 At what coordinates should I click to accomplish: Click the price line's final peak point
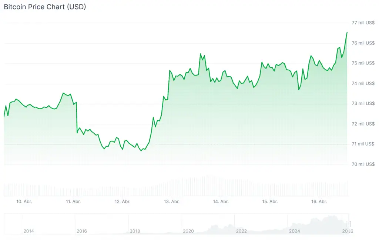(x=347, y=32)
